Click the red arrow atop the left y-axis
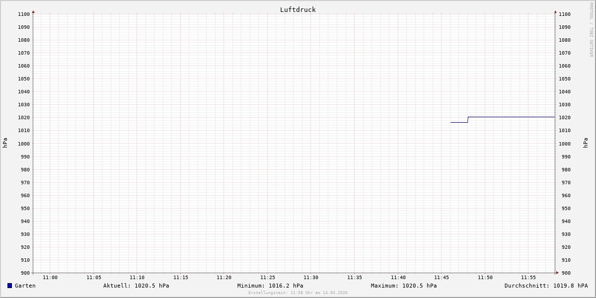 pos(33,12)
